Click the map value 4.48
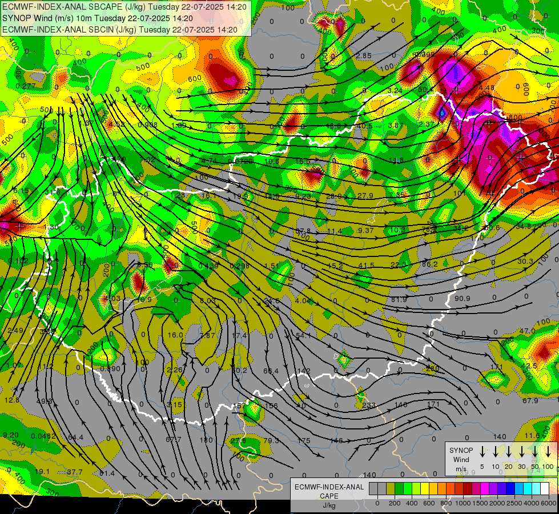Viewport: 559px width, 514px height. click(x=486, y=87)
